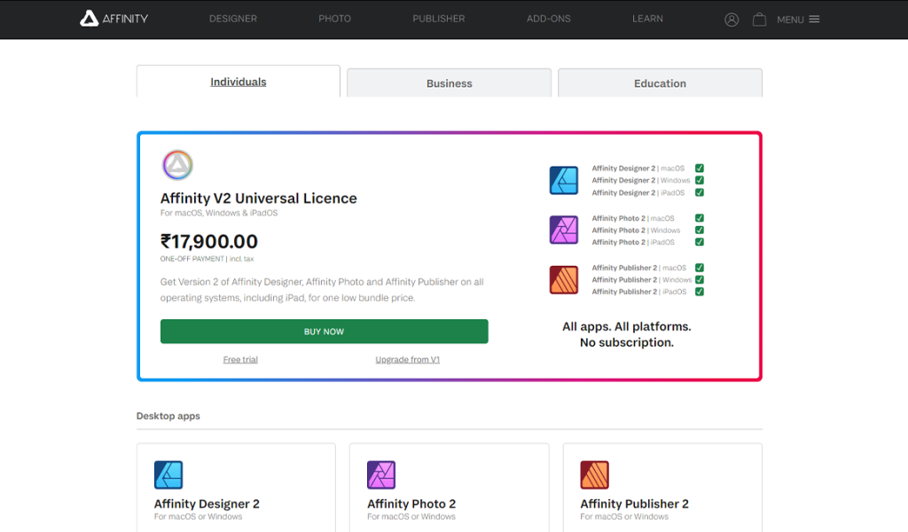Open the hamburger MENU
908x532 pixels.
pos(798,20)
